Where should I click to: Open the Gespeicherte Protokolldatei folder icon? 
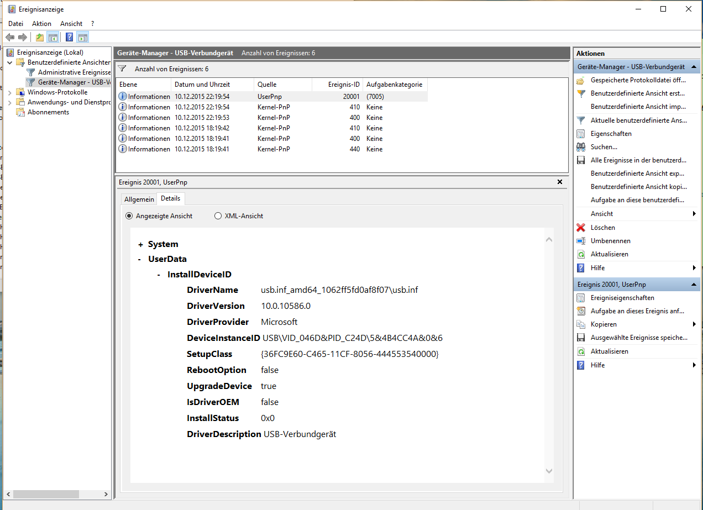pos(581,80)
